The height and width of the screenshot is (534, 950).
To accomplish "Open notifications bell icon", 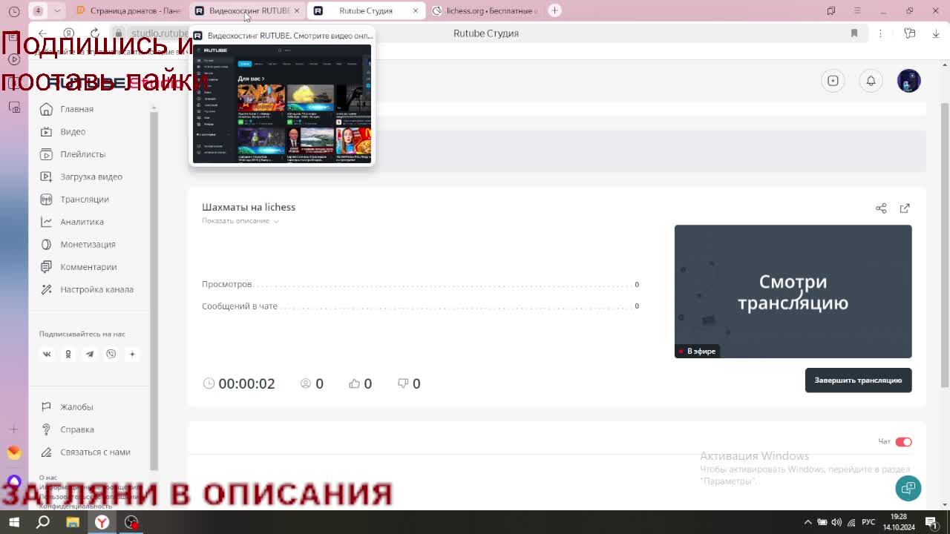I will click(x=871, y=81).
